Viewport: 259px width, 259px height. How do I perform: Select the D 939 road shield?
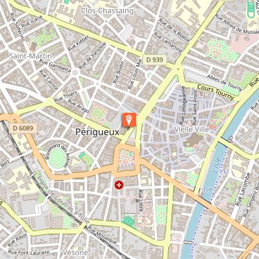coord(155,60)
